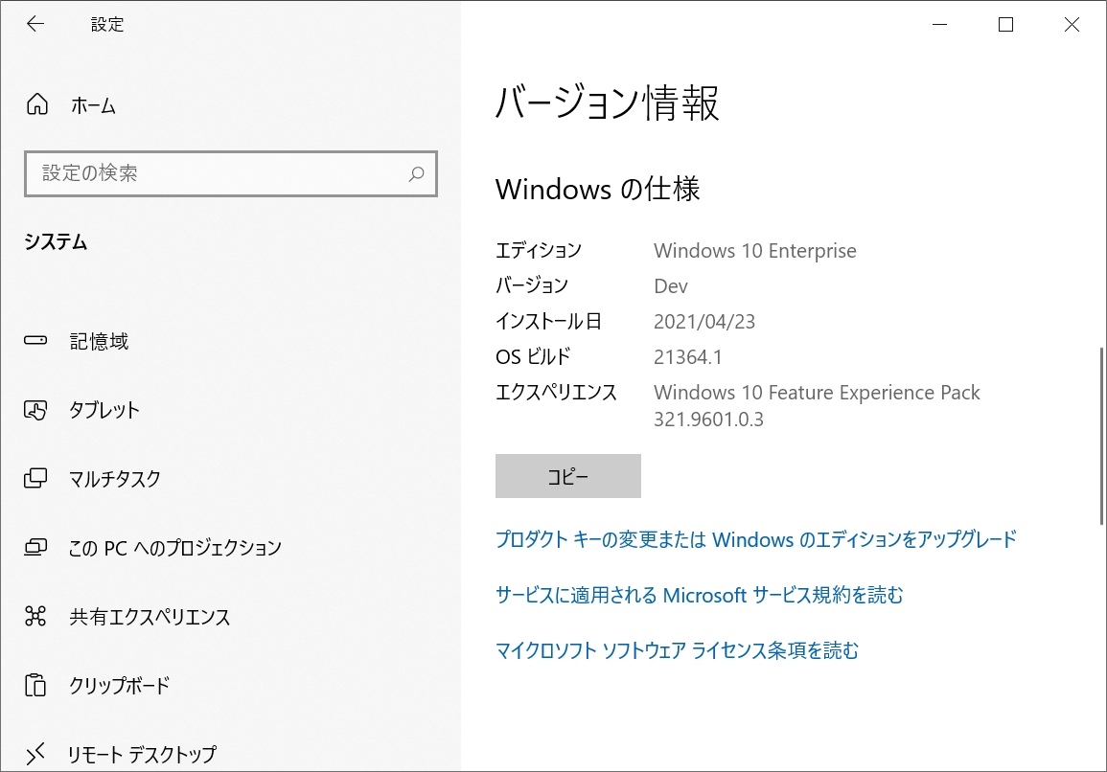This screenshot has width=1107, height=772.
Task: Go back with the arrow icon
Action: click(35, 24)
